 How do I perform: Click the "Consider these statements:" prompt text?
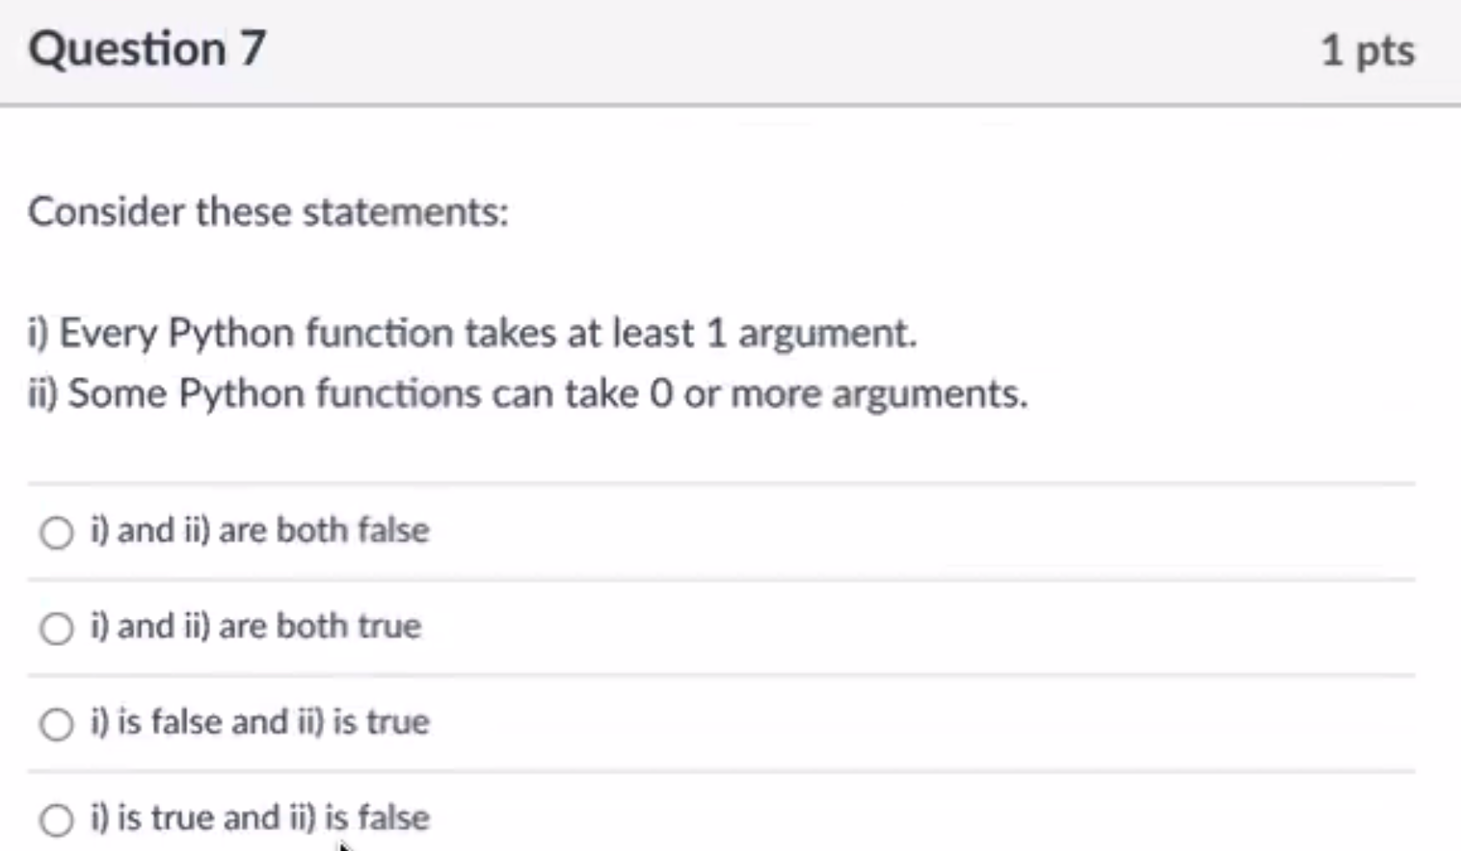point(268,212)
